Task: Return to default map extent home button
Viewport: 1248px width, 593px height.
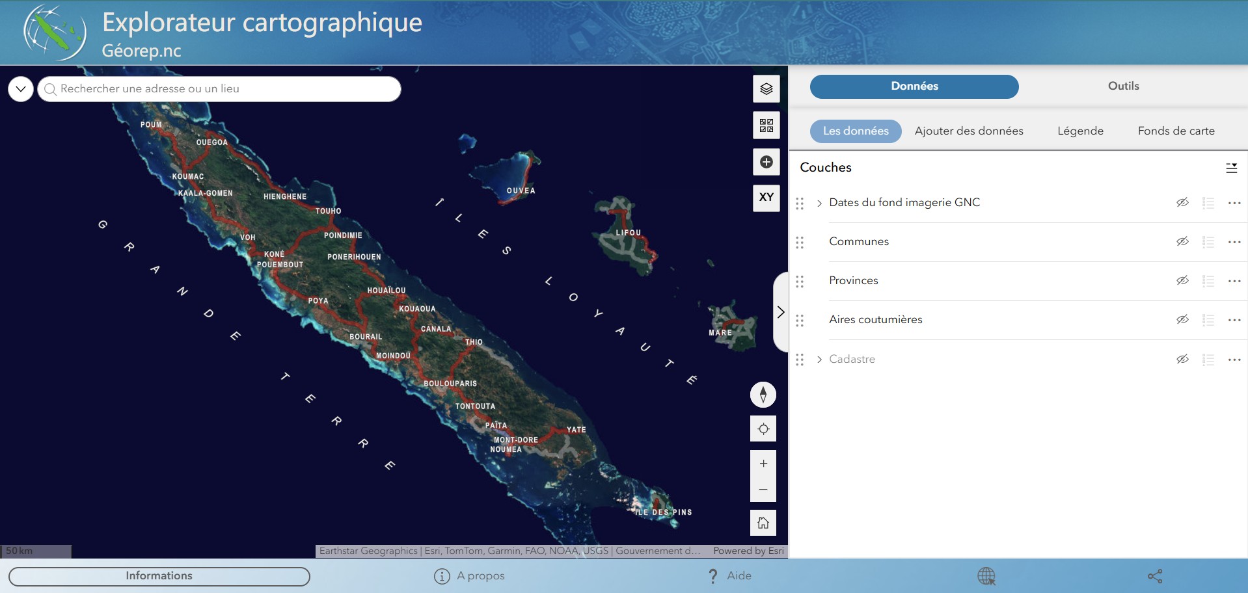Action: click(763, 523)
